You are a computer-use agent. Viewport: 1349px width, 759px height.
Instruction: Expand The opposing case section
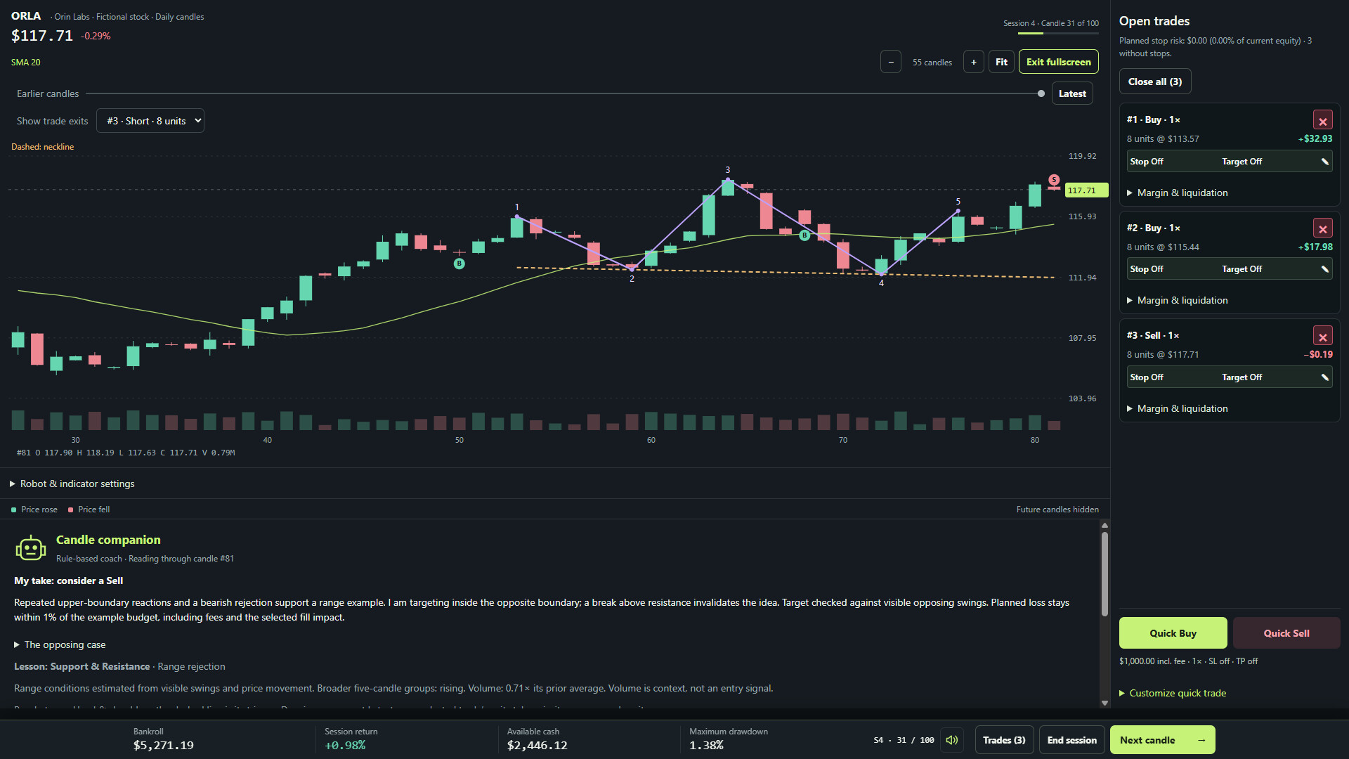tap(60, 644)
